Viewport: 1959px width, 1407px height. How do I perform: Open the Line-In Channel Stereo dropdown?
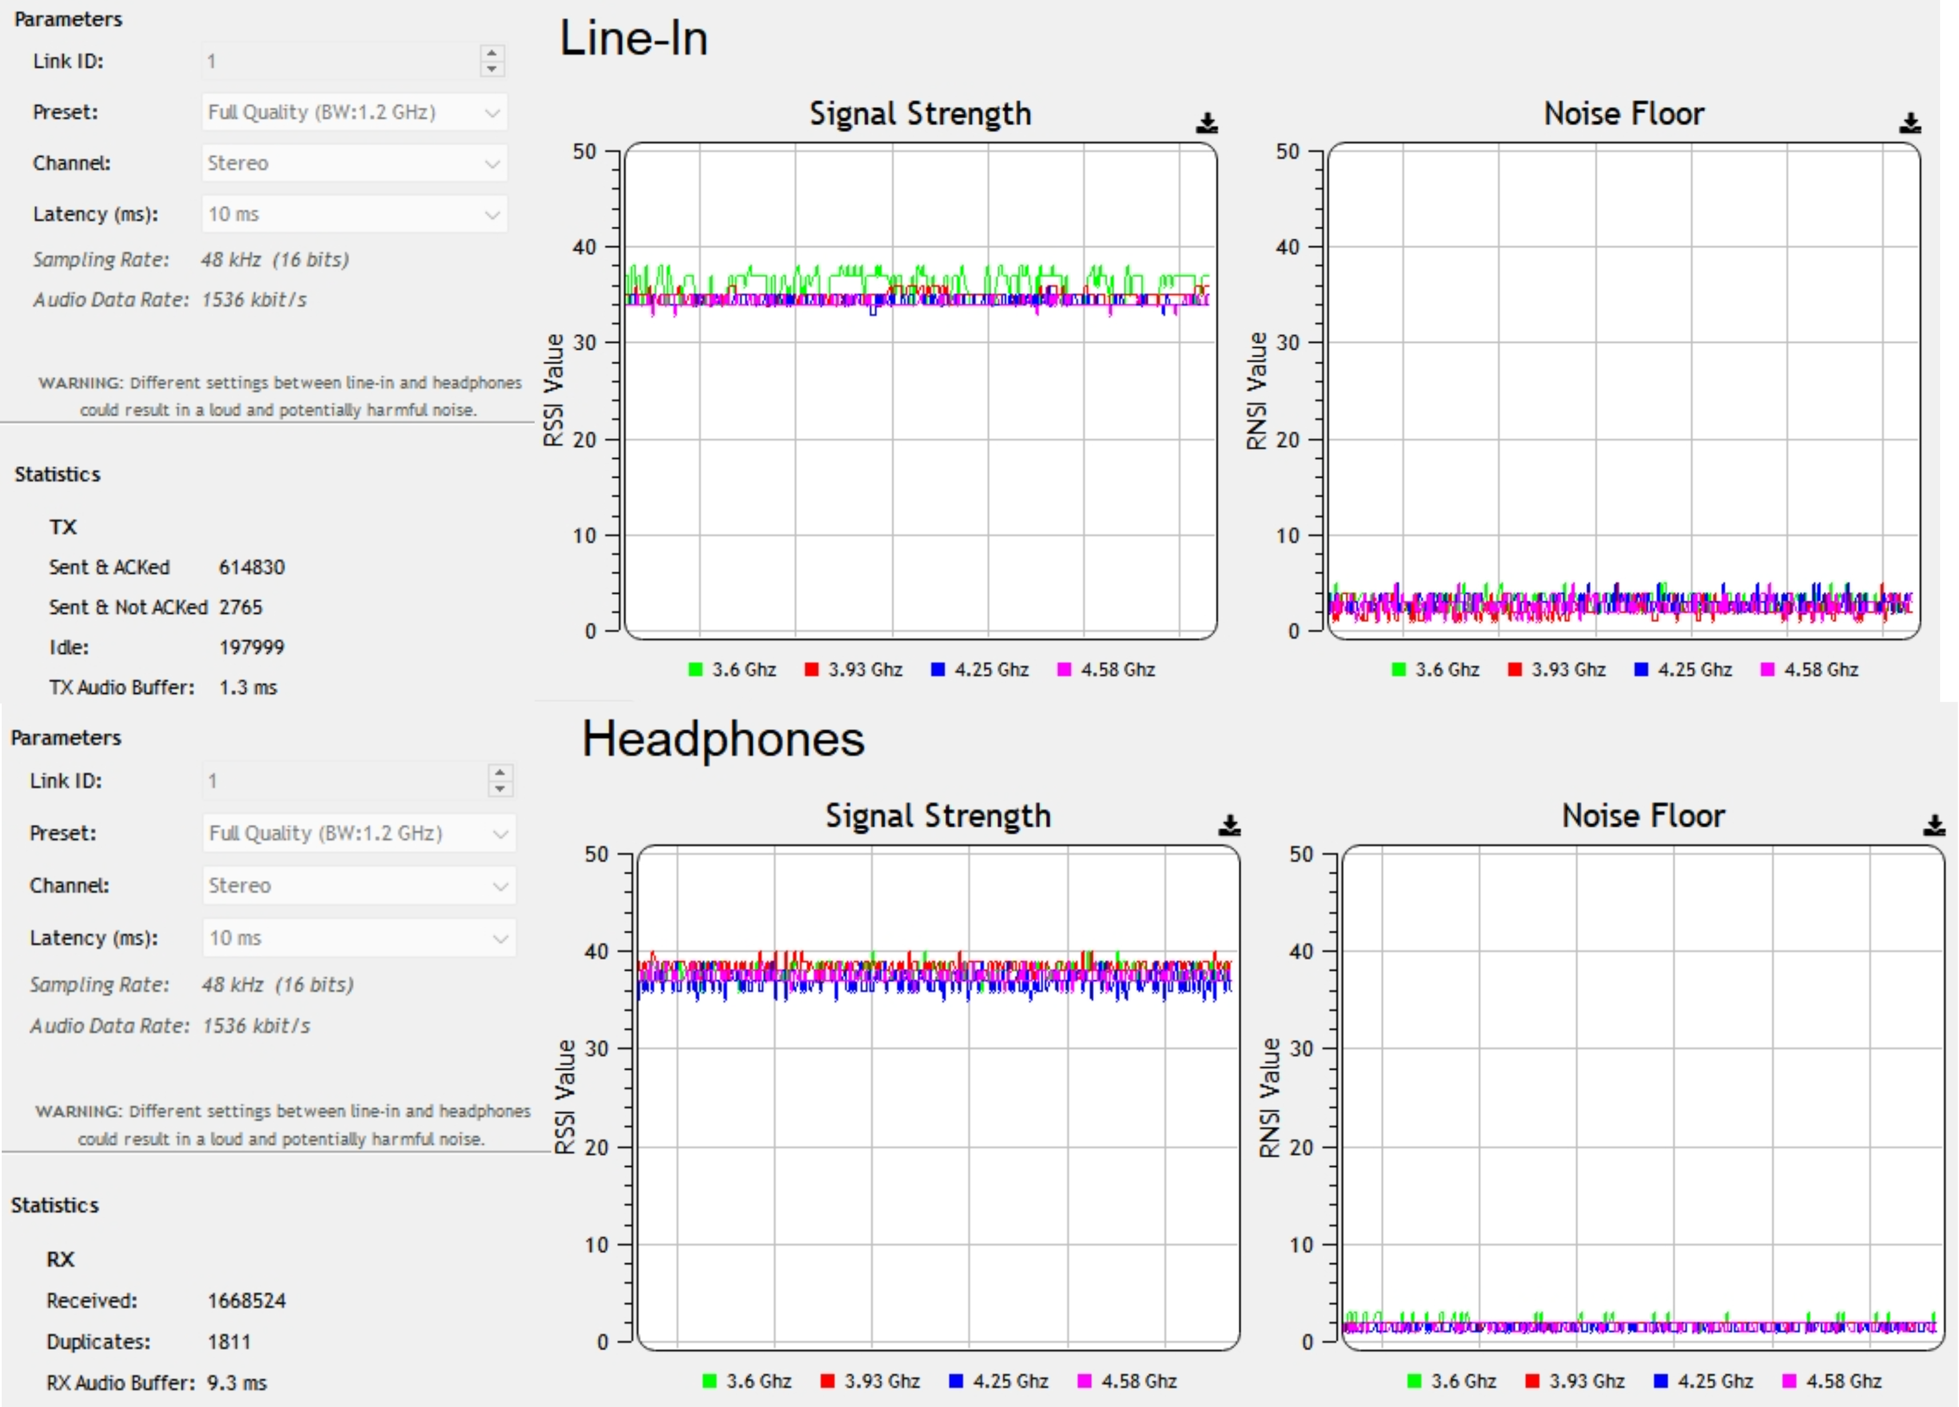click(x=354, y=163)
